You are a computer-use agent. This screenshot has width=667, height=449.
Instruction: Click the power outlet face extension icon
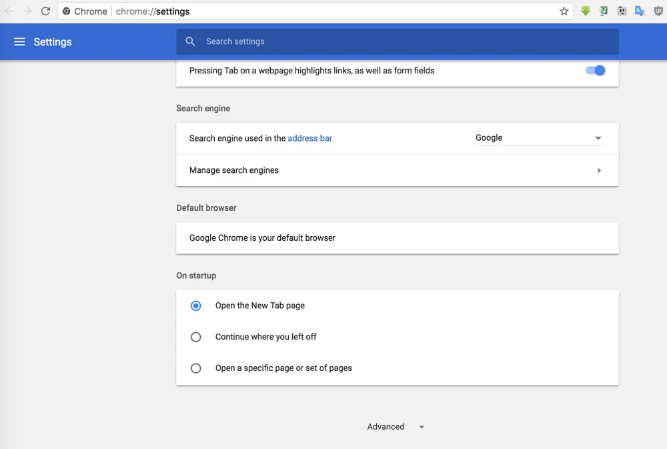(x=622, y=11)
